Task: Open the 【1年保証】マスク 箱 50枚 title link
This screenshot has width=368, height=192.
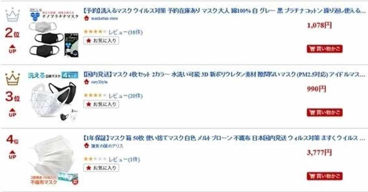Action: [224, 138]
